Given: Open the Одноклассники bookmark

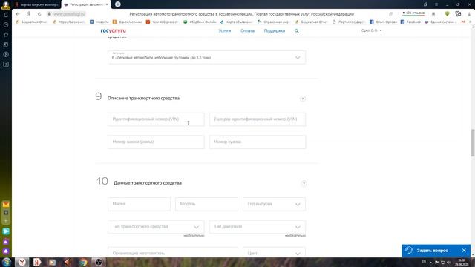Looking at the screenshot, I should (127, 22).
